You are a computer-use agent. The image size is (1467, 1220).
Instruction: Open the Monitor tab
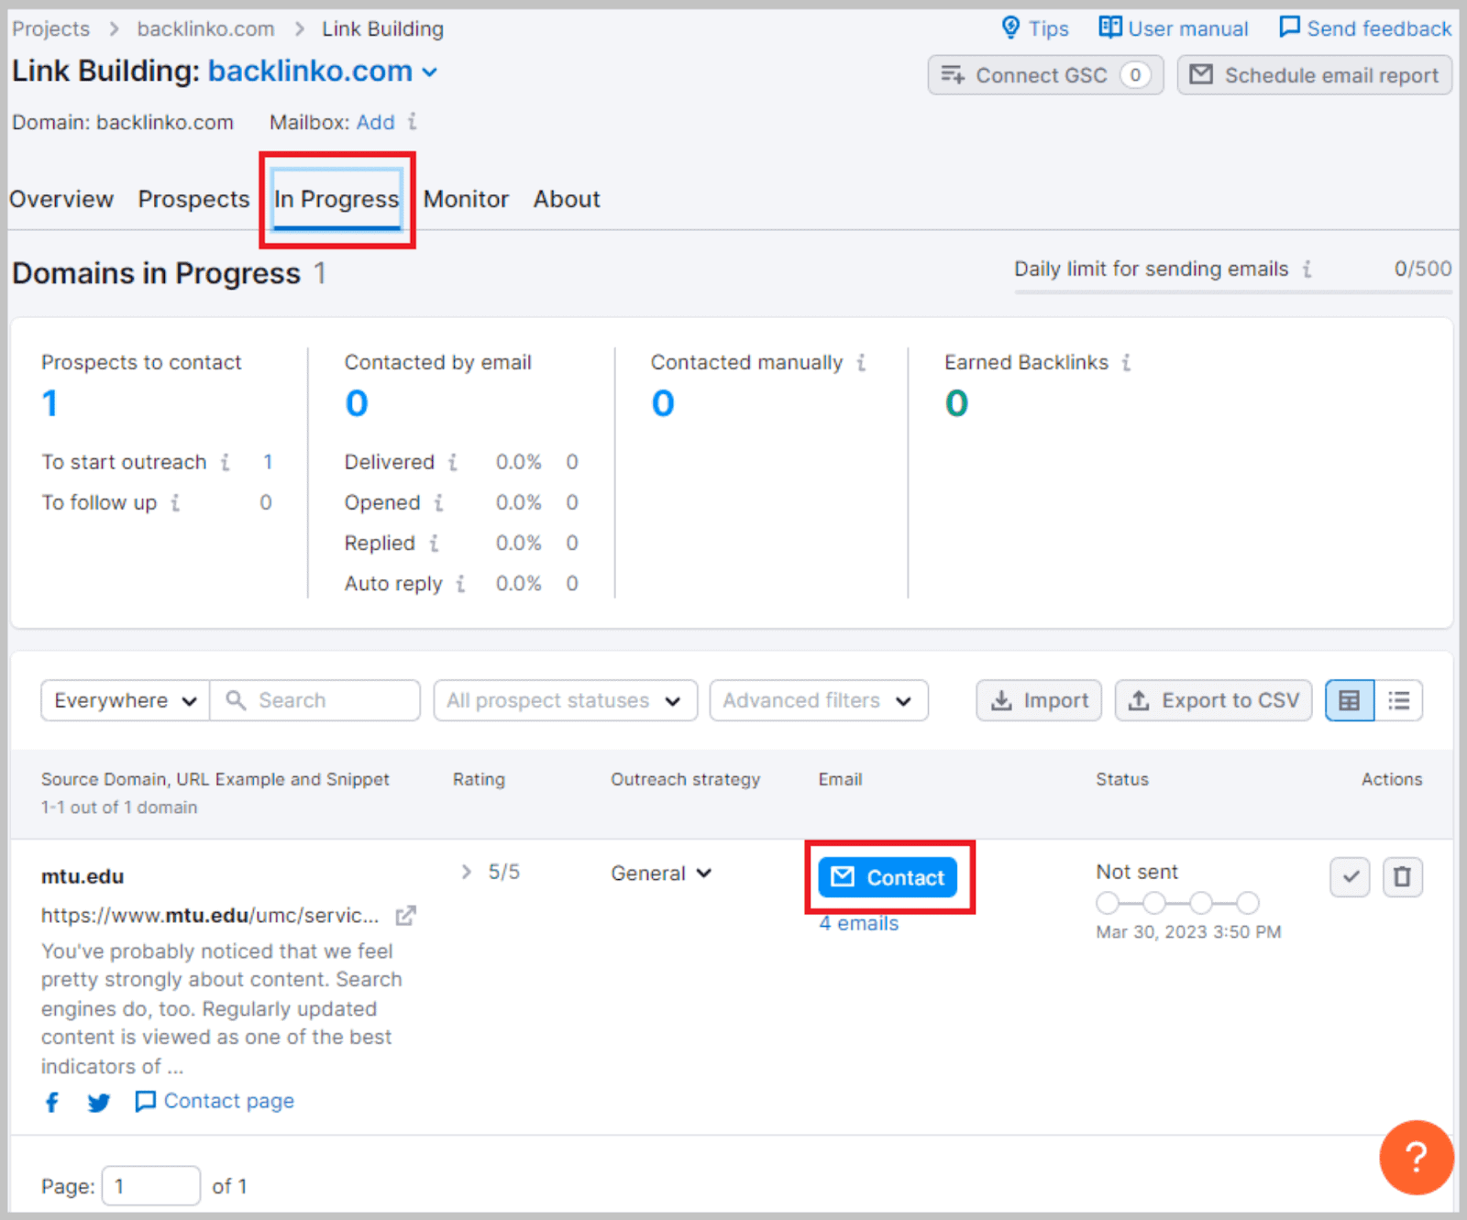pyautogui.click(x=466, y=199)
